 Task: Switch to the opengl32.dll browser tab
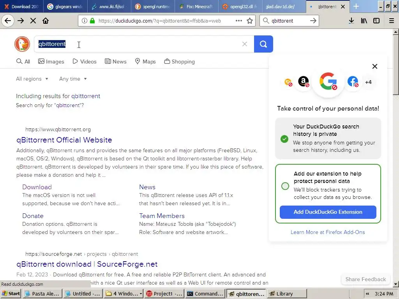pos(240,7)
